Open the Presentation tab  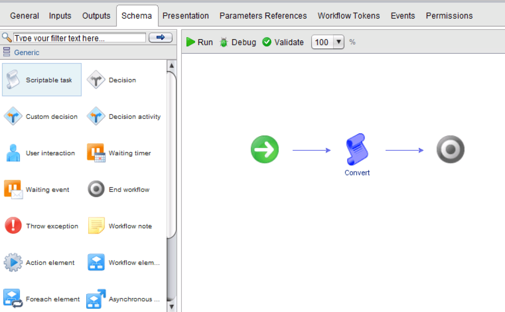(x=185, y=16)
